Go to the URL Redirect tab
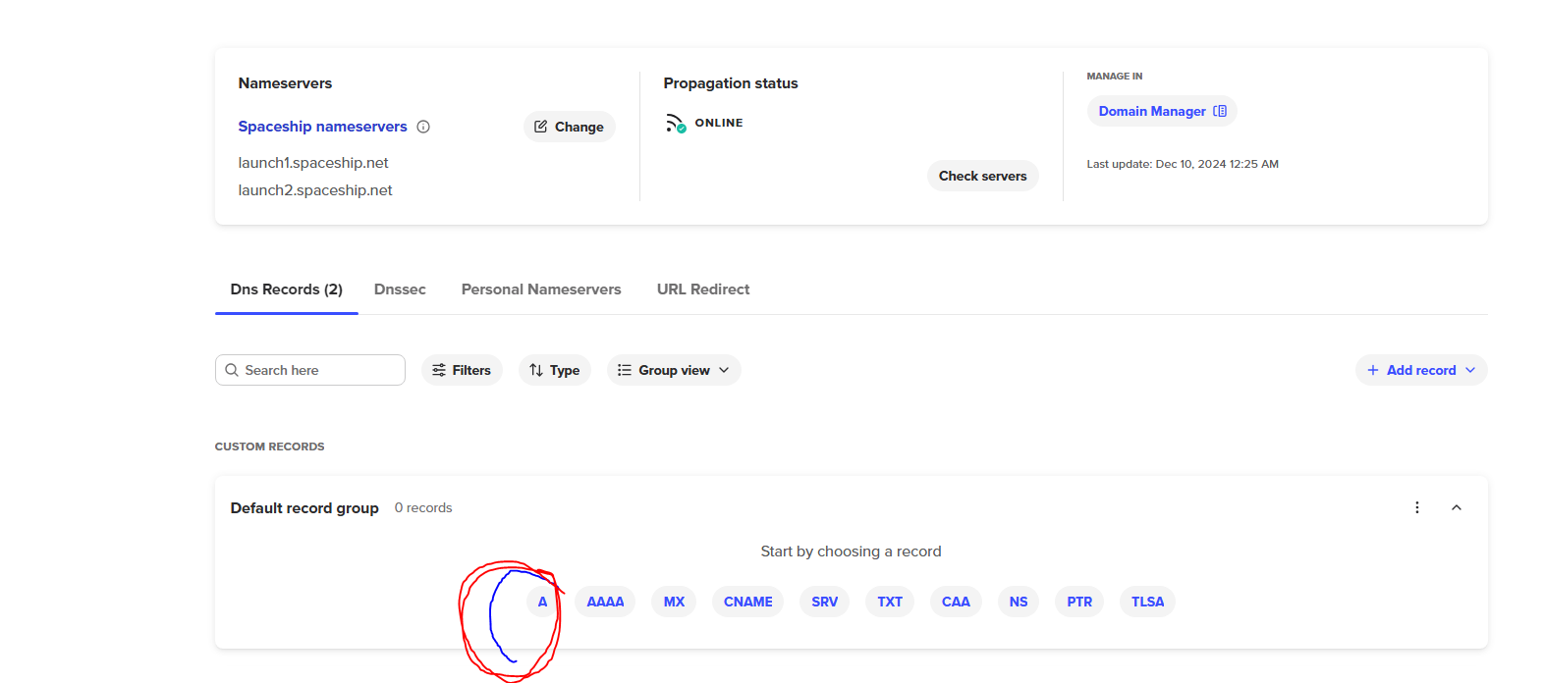Viewport: 1543px width, 683px height. (703, 289)
